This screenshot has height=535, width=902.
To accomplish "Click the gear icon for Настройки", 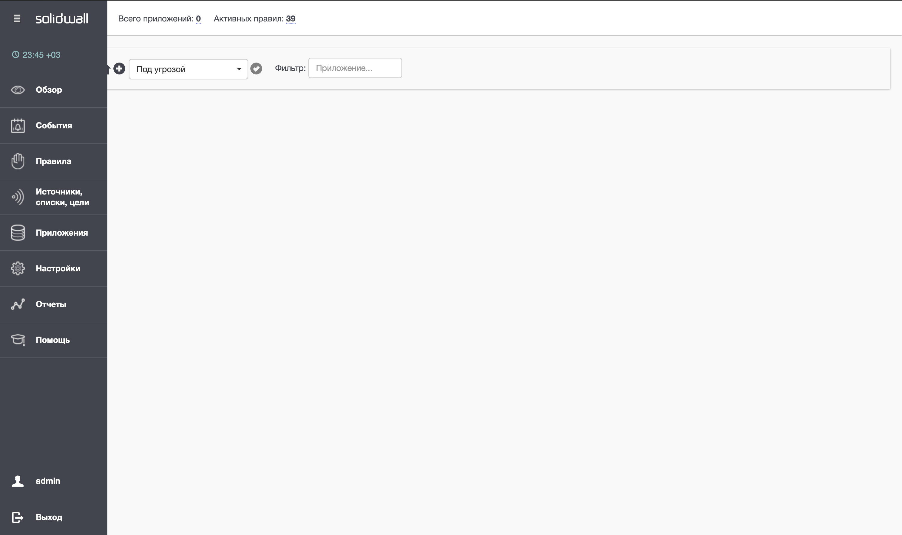I will pos(18,268).
